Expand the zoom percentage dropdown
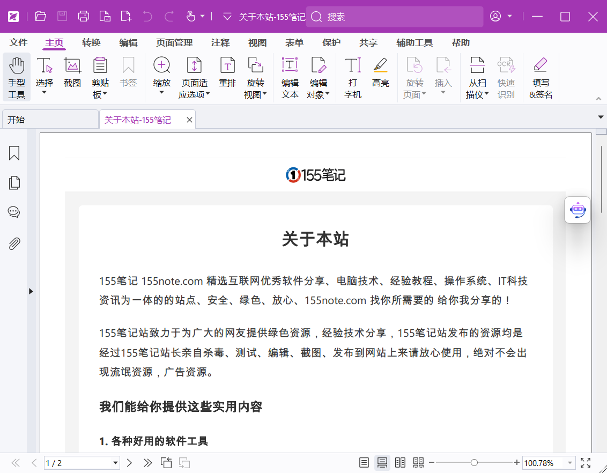Image resolution: width=607 pixels, height=473 pixels. [x=569, y=463]
